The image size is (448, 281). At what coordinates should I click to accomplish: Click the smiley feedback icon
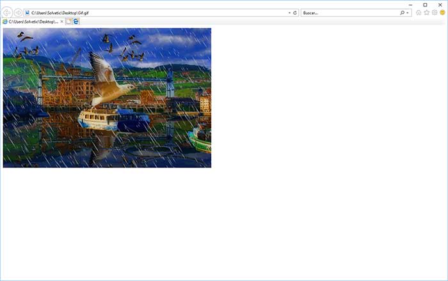(x=443, y=13)
